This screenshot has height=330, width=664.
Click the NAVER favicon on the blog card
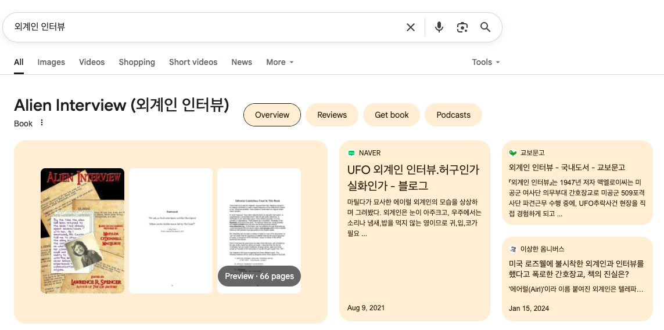[x=351, y=153]
